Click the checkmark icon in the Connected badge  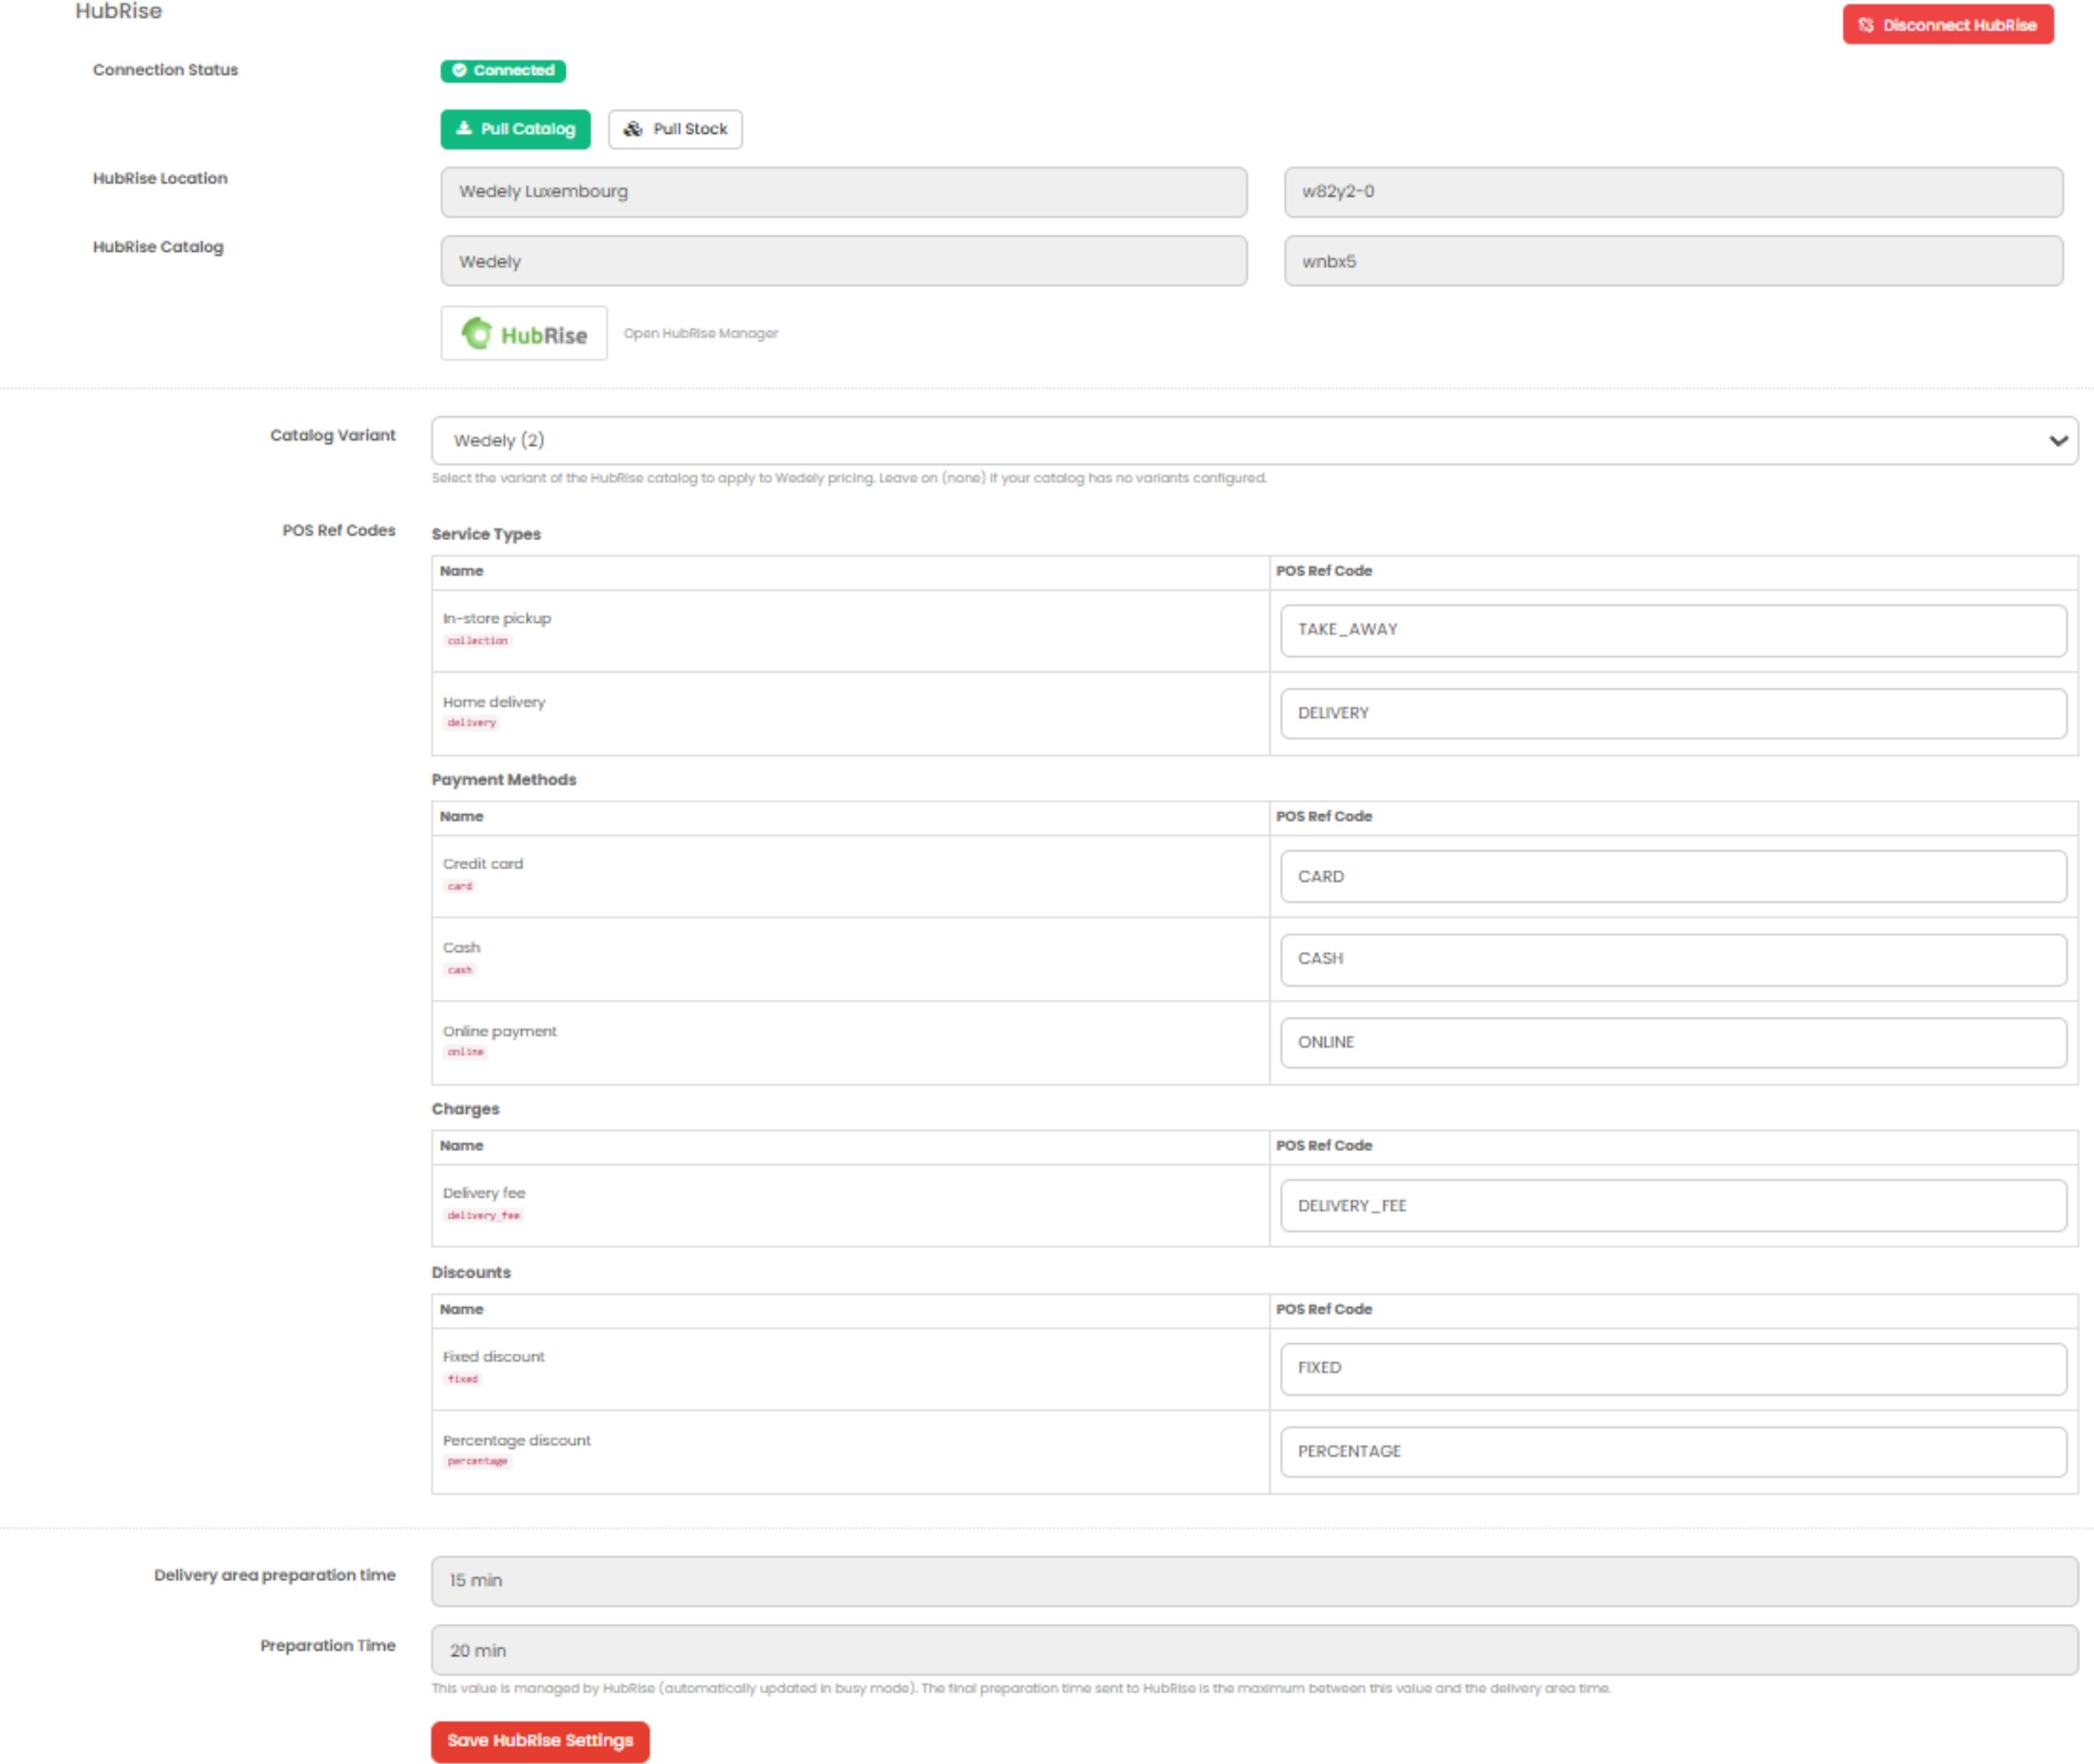[x=459, y=70]
